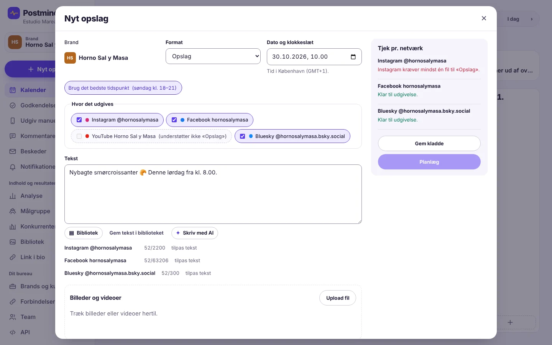Click the Beskeder envelope icon
552x345 pixels.
point(13,151)
